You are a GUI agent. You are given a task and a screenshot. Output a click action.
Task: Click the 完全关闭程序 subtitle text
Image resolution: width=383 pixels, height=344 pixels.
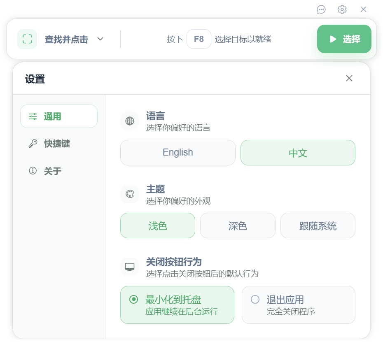click(291, 311)
